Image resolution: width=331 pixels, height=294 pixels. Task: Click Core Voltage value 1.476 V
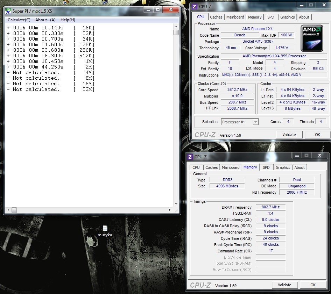coord(282,48)
